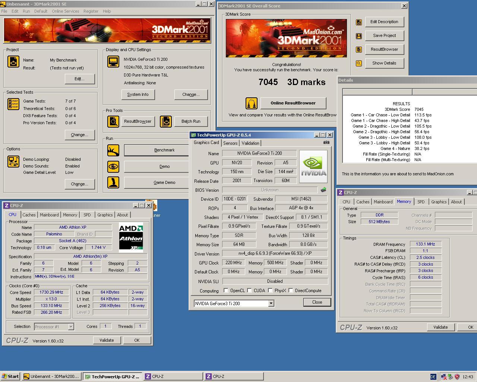Click the DRAM Frequency value in CPU-Z Memory
Viewport: 477px width, 382px height.
426,244
